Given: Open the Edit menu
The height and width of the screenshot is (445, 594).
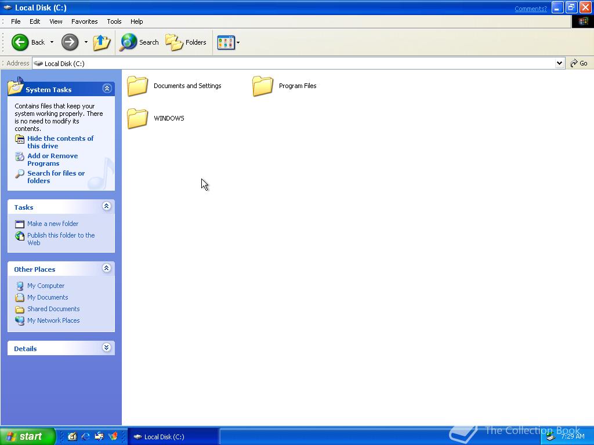Looking at the screenshot, I should pyautogui.click(x=35, y=21).
